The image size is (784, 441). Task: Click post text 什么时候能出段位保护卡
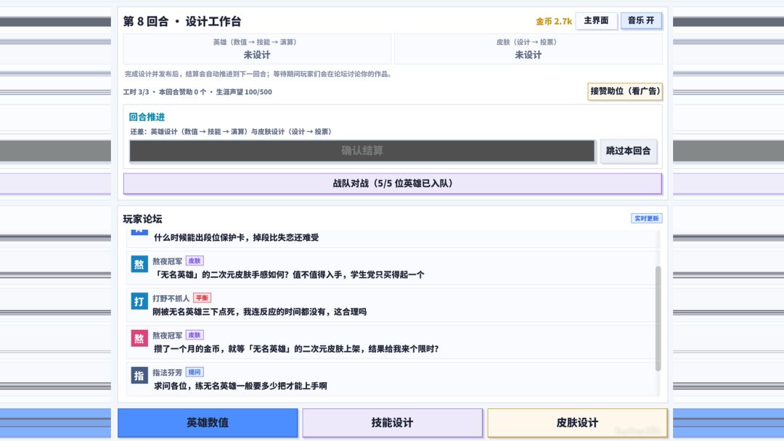click(x=236, y=238)
